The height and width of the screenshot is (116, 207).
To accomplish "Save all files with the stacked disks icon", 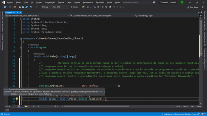I will coord(27,7).
